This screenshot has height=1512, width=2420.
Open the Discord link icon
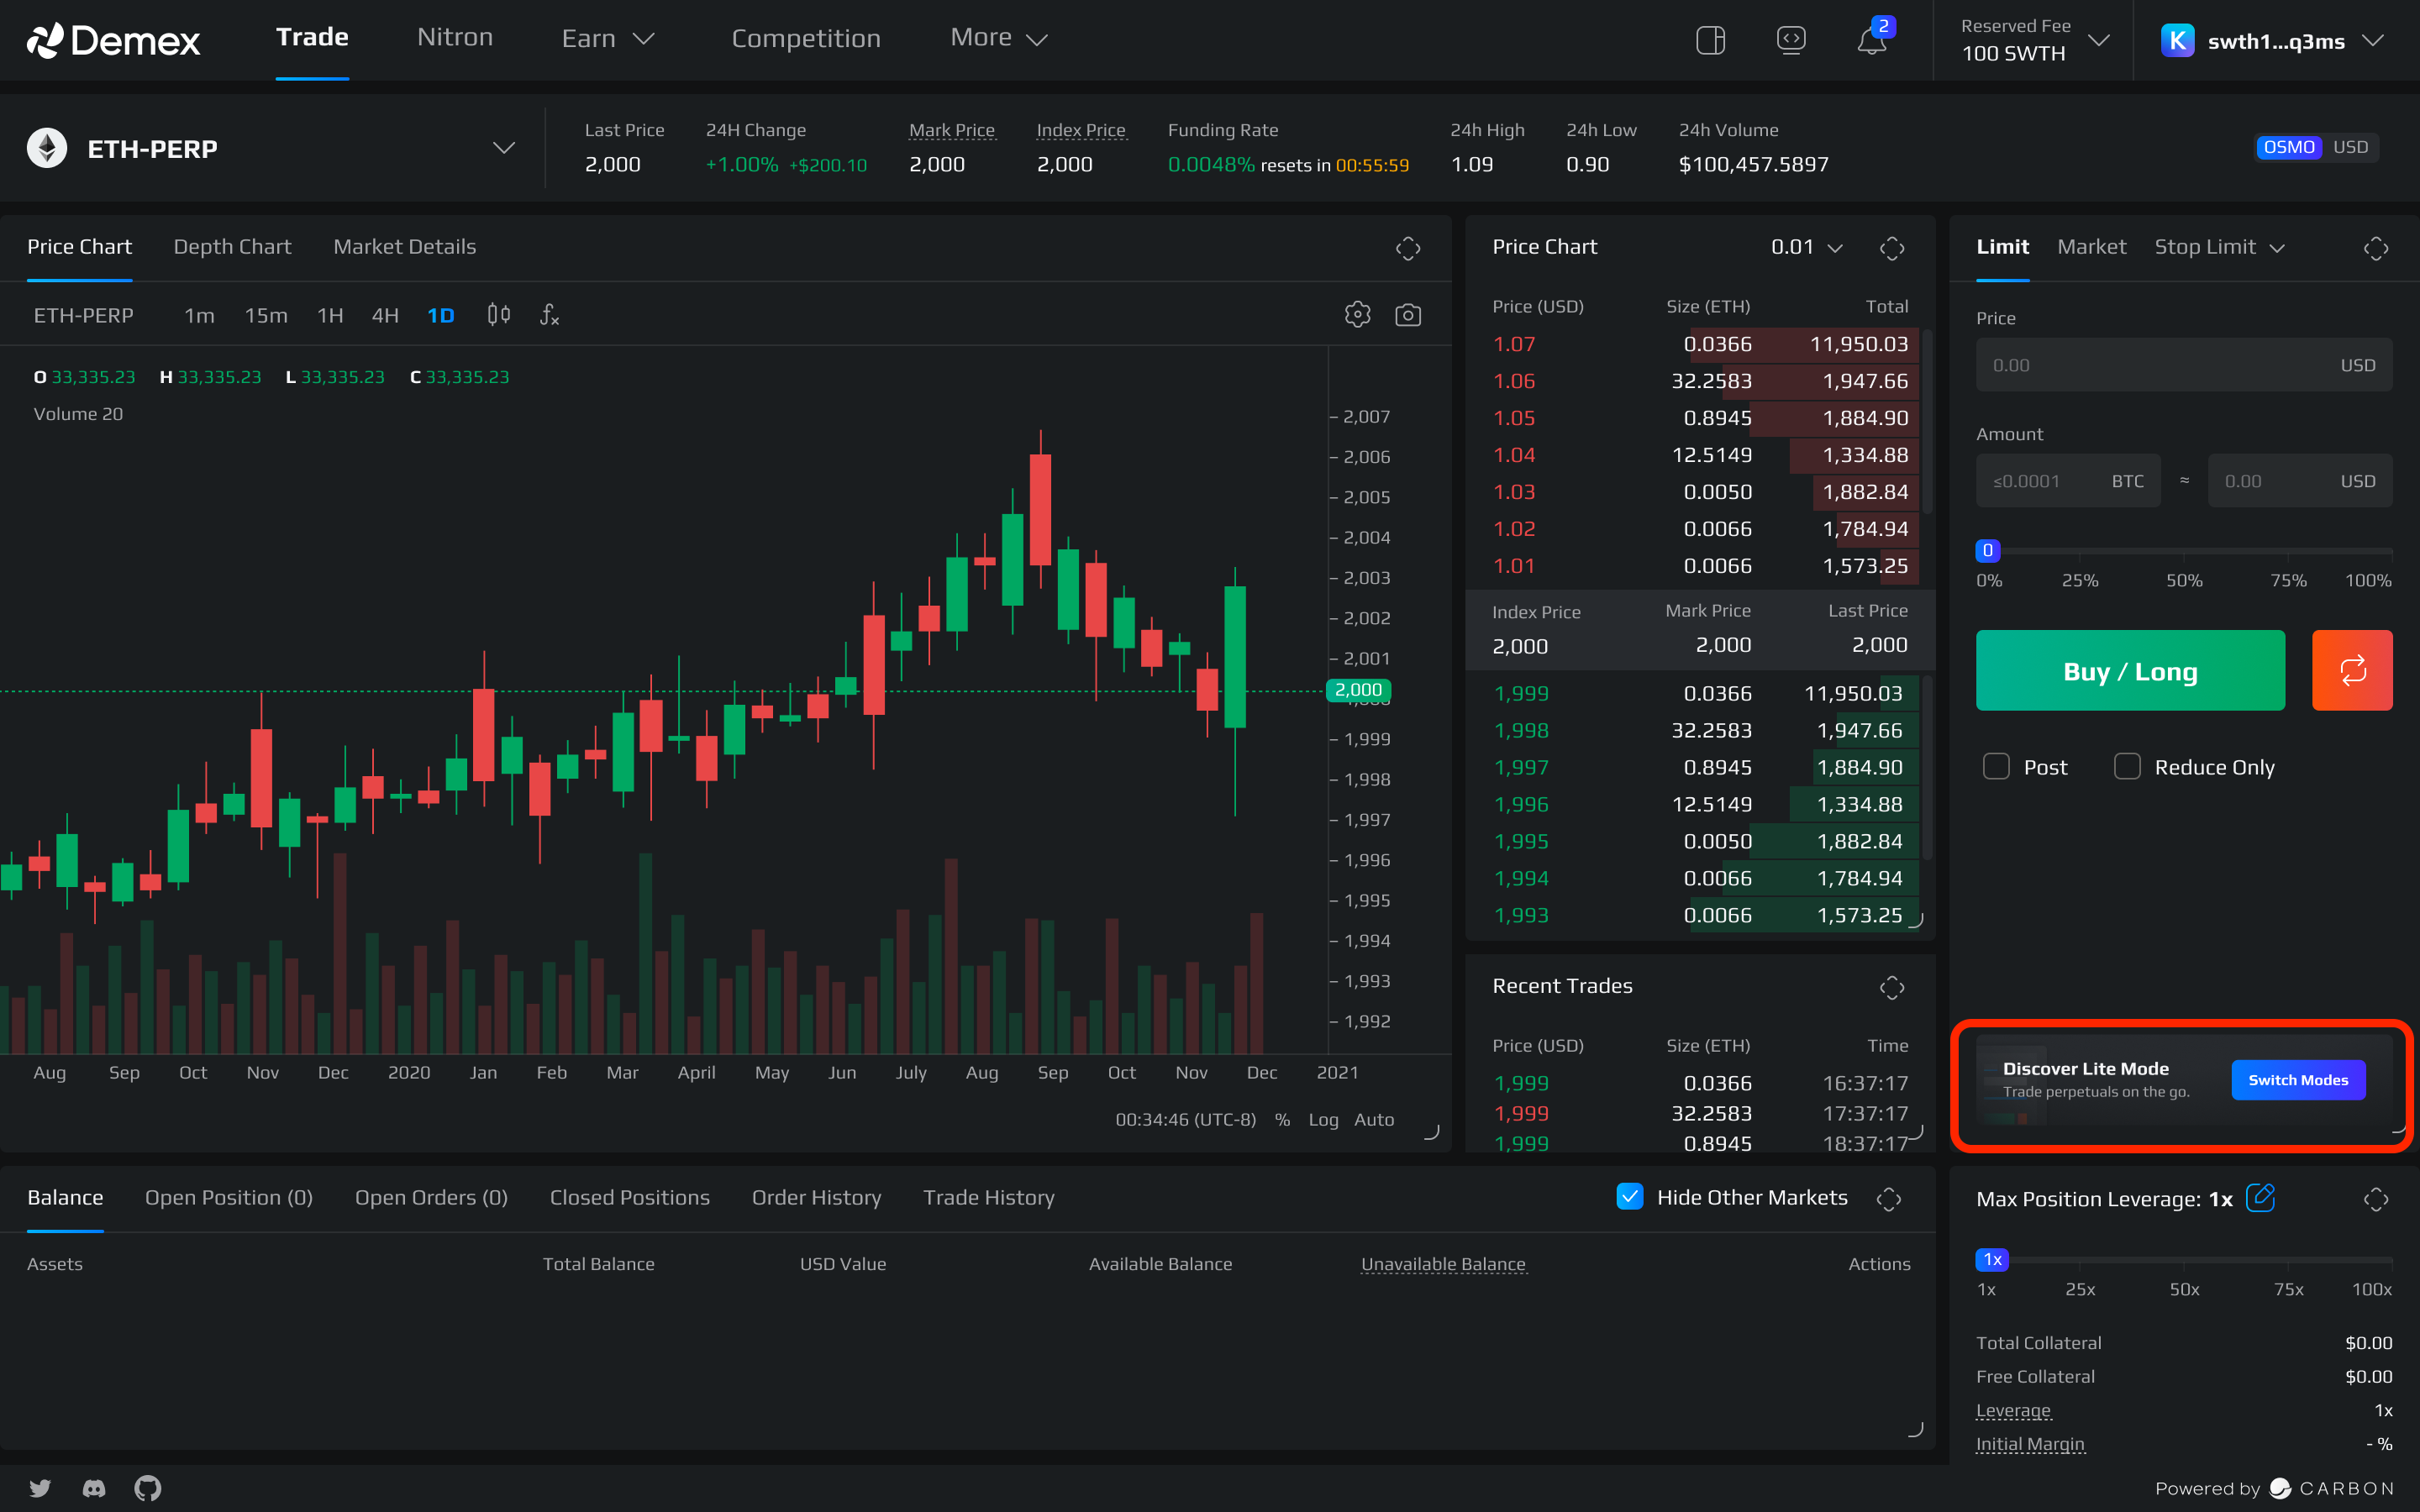click(x=94, y=1488)
